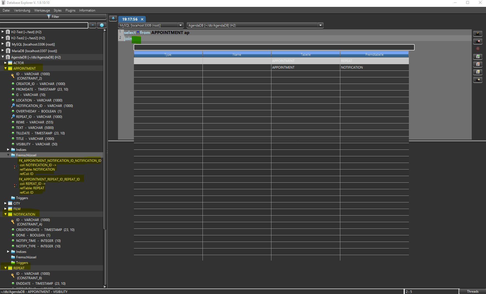The width and height of the screenshot is (486, 294).
Task: Collapse the Fremschlüssel folder under APPOINTMENT
Action: point(8,155)
